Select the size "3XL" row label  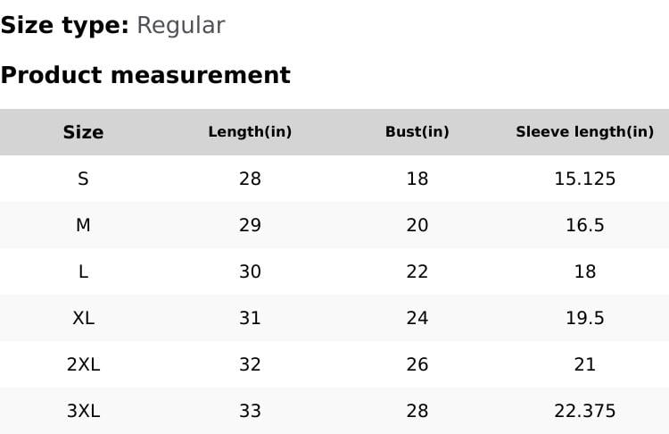tap(83, 411)
